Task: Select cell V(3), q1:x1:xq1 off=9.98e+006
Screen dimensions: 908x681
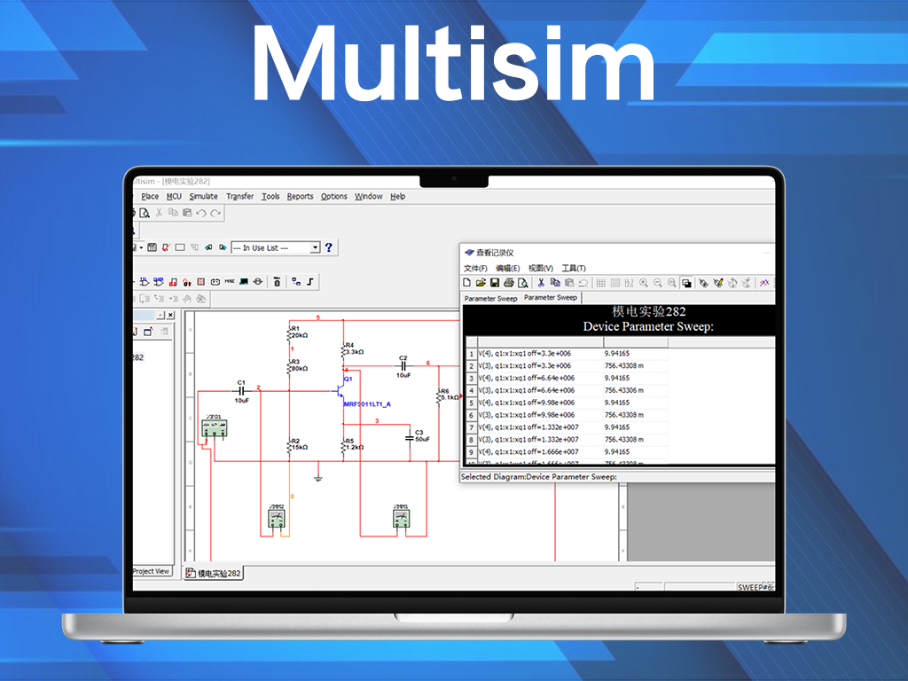Action: point(540,415)
